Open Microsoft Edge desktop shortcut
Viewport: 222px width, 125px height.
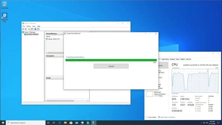coord(5,17)
